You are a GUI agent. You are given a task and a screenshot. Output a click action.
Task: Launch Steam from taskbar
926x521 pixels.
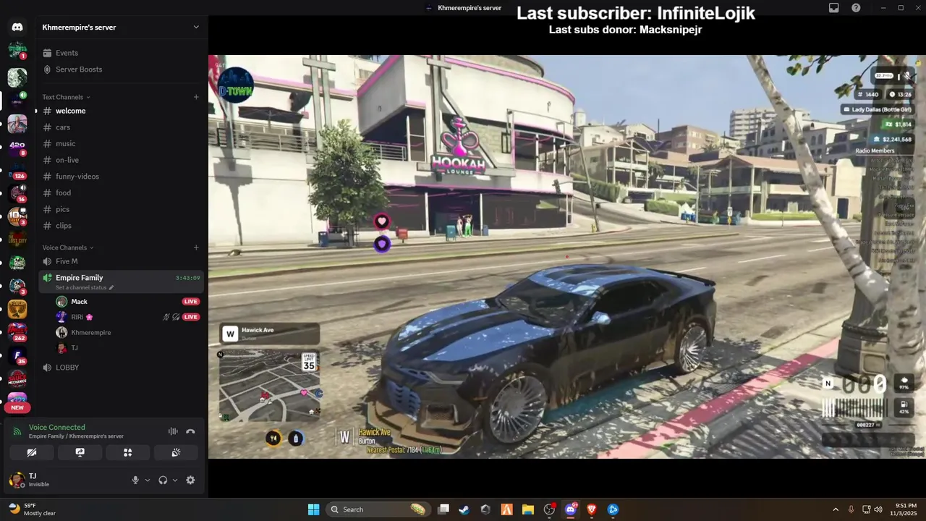(464, 509)
